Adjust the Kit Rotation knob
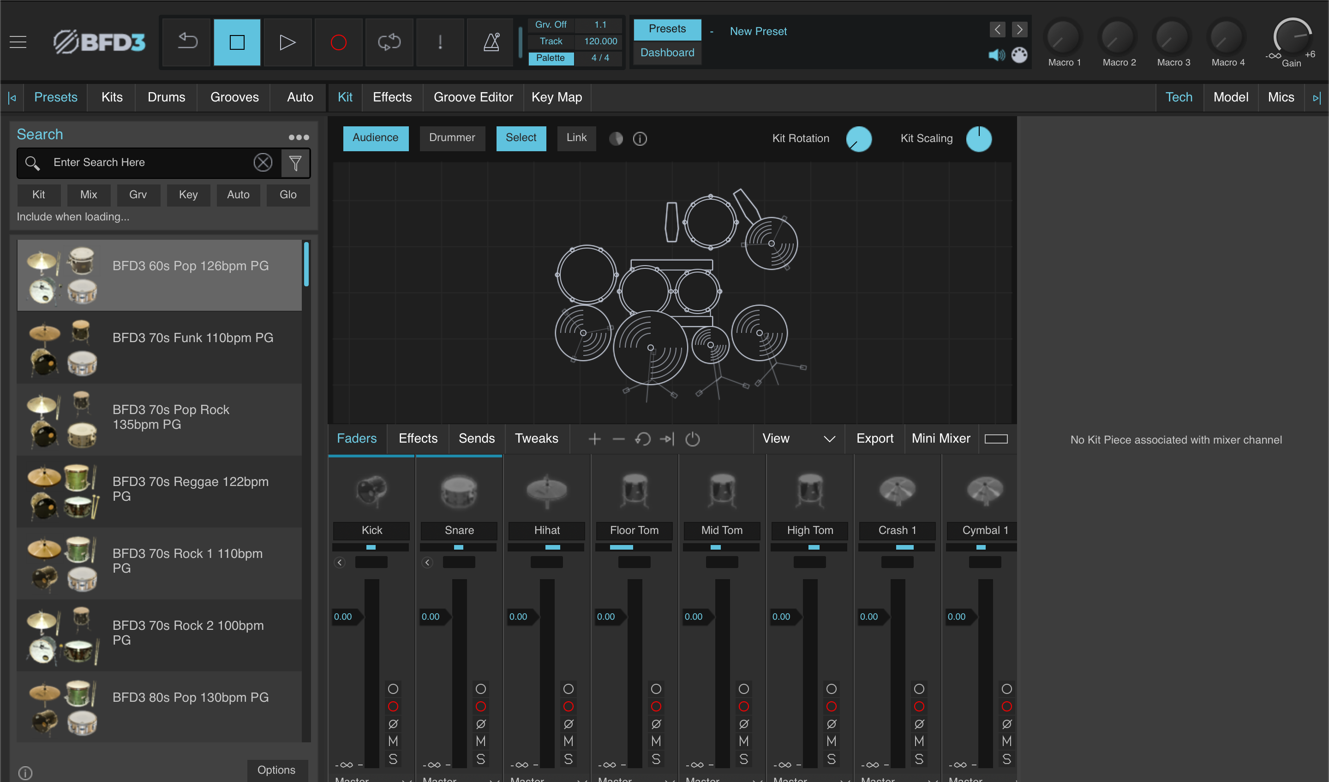The image size is (1329, 782). pos(859,139)
